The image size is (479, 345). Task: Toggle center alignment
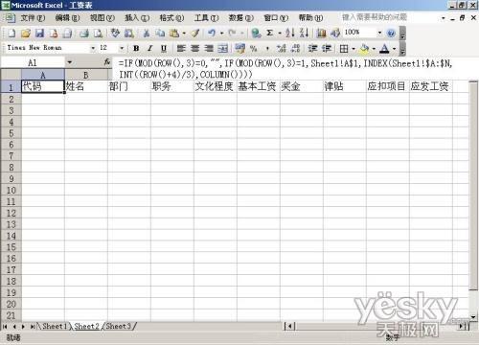(x=195, y=49)
